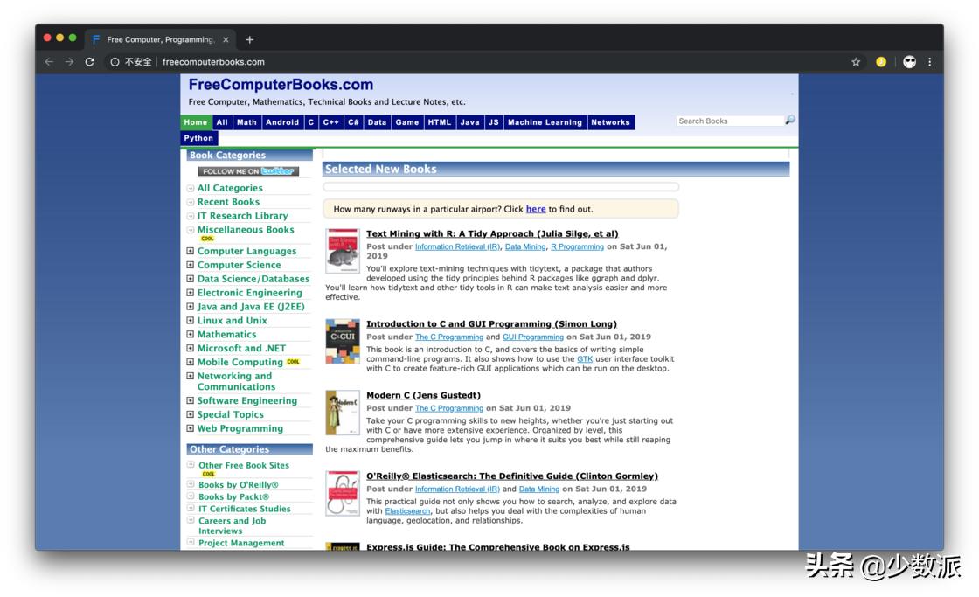Expand the Linux and Unix category
This screenshot has height=597, width=979.
pos(191,321)
